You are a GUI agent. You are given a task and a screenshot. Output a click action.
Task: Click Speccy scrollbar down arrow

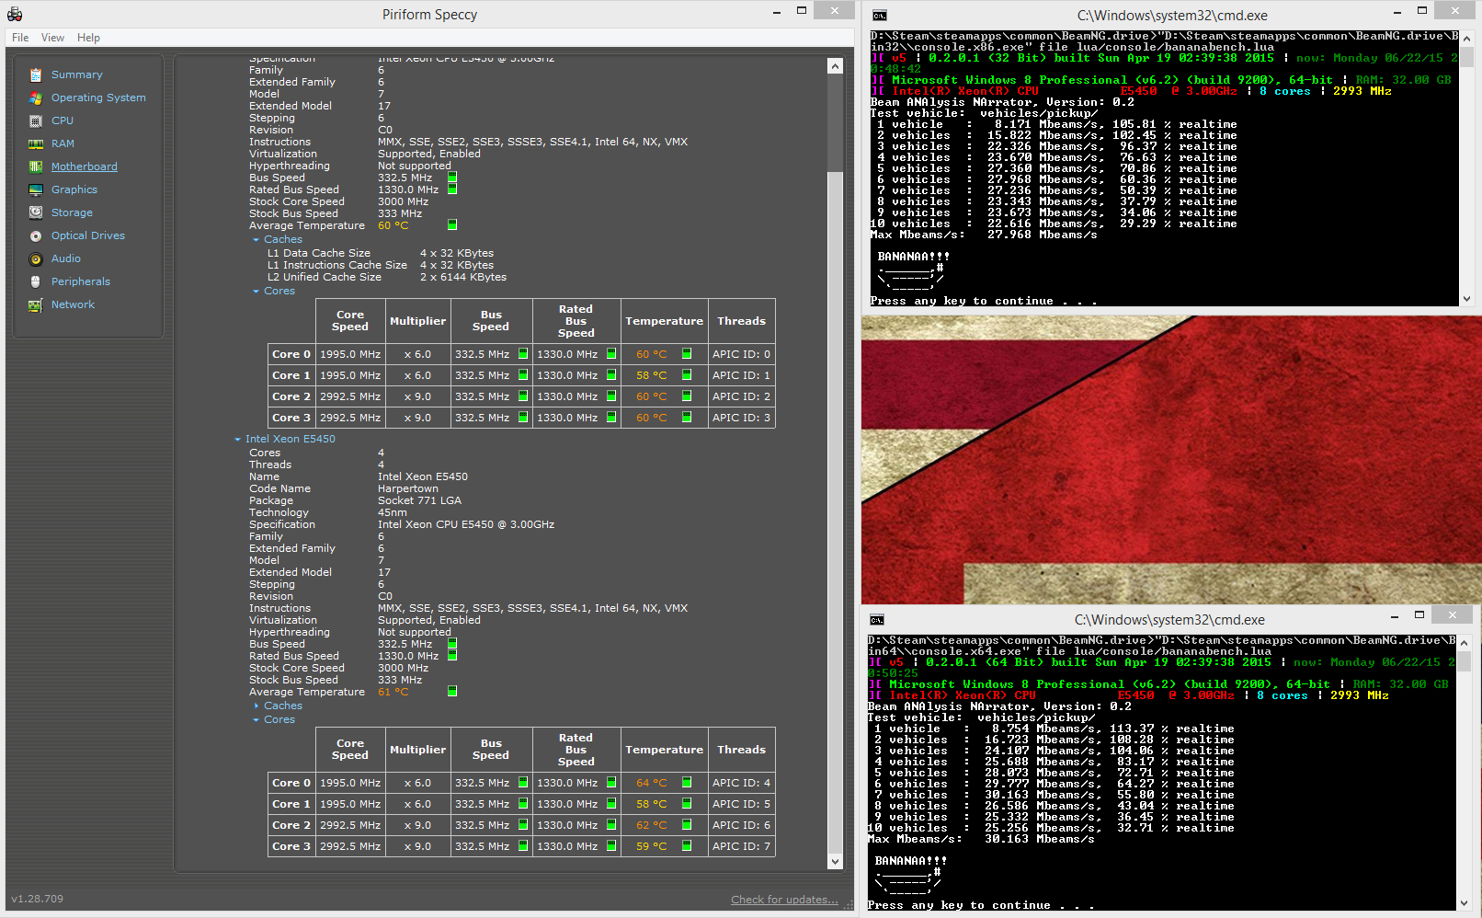(835, 862)
